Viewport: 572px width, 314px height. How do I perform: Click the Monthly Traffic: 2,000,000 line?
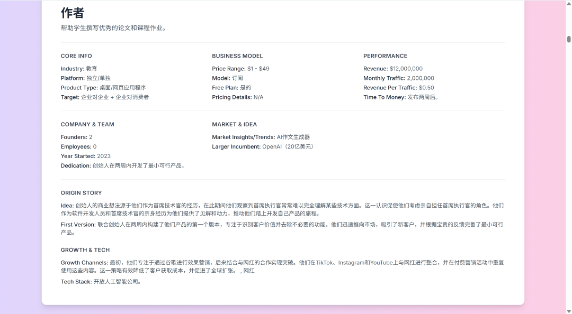[399, 78]
